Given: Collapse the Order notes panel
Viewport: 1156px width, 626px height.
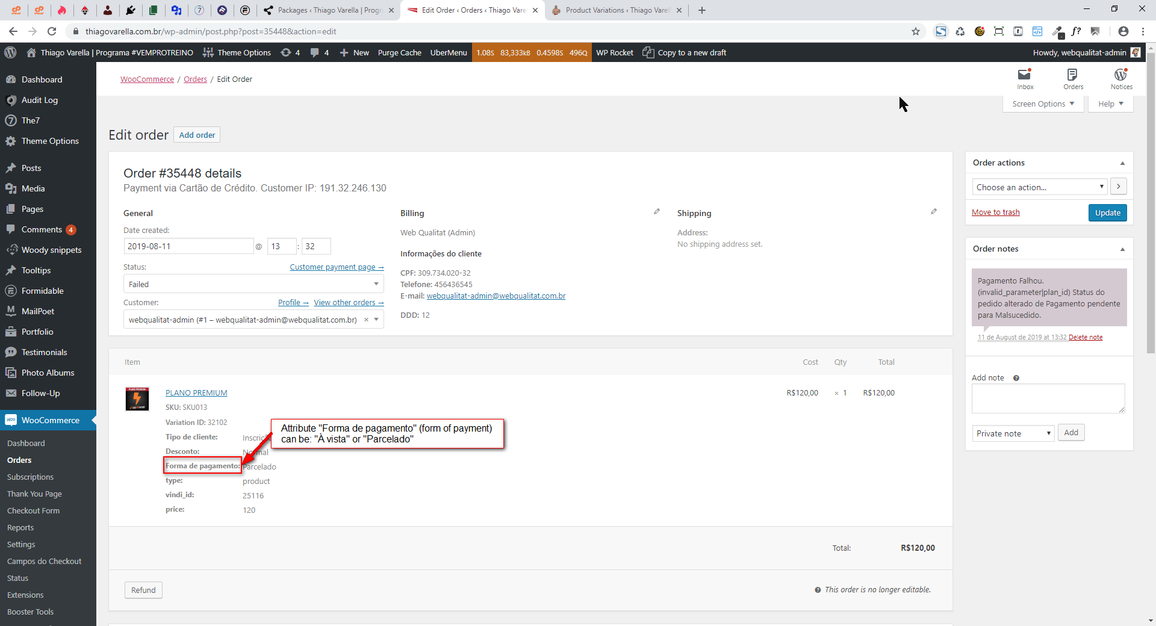Looking at the screenshot, I should click(x=1122, y=249).
